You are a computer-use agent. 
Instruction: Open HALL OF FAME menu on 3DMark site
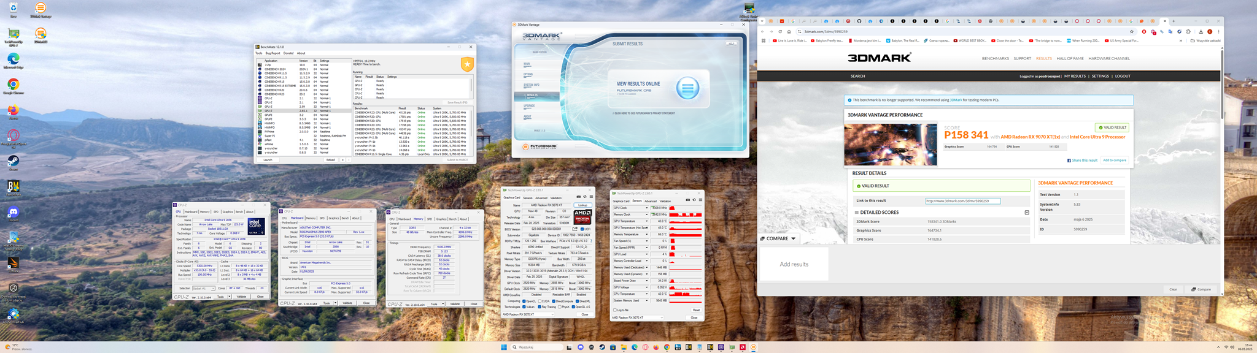click(x=1070, y=58)
